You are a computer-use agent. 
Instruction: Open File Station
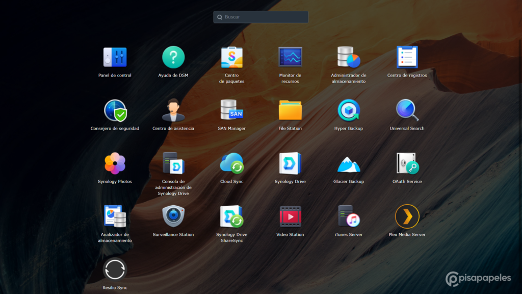290,110
